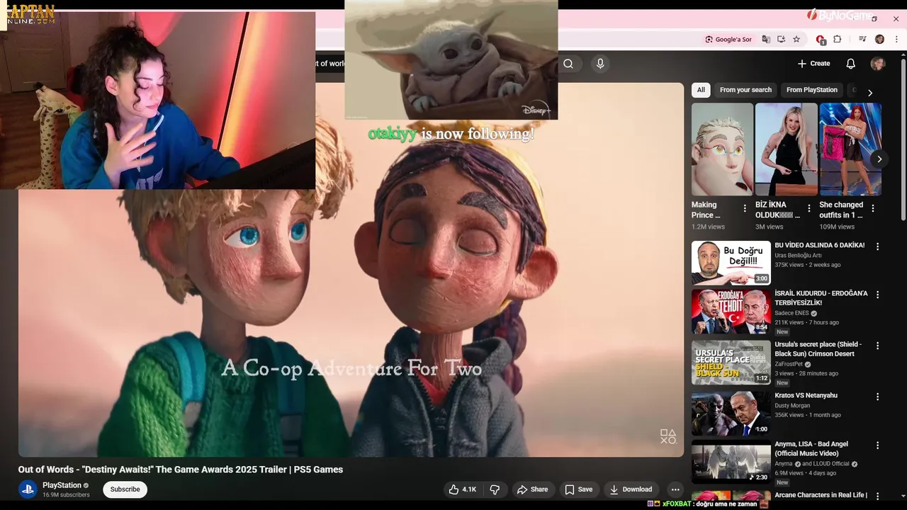Screen dimensions: 907x510
Task: Open the Chrome three-dot menu
Action: click(896, 40)
